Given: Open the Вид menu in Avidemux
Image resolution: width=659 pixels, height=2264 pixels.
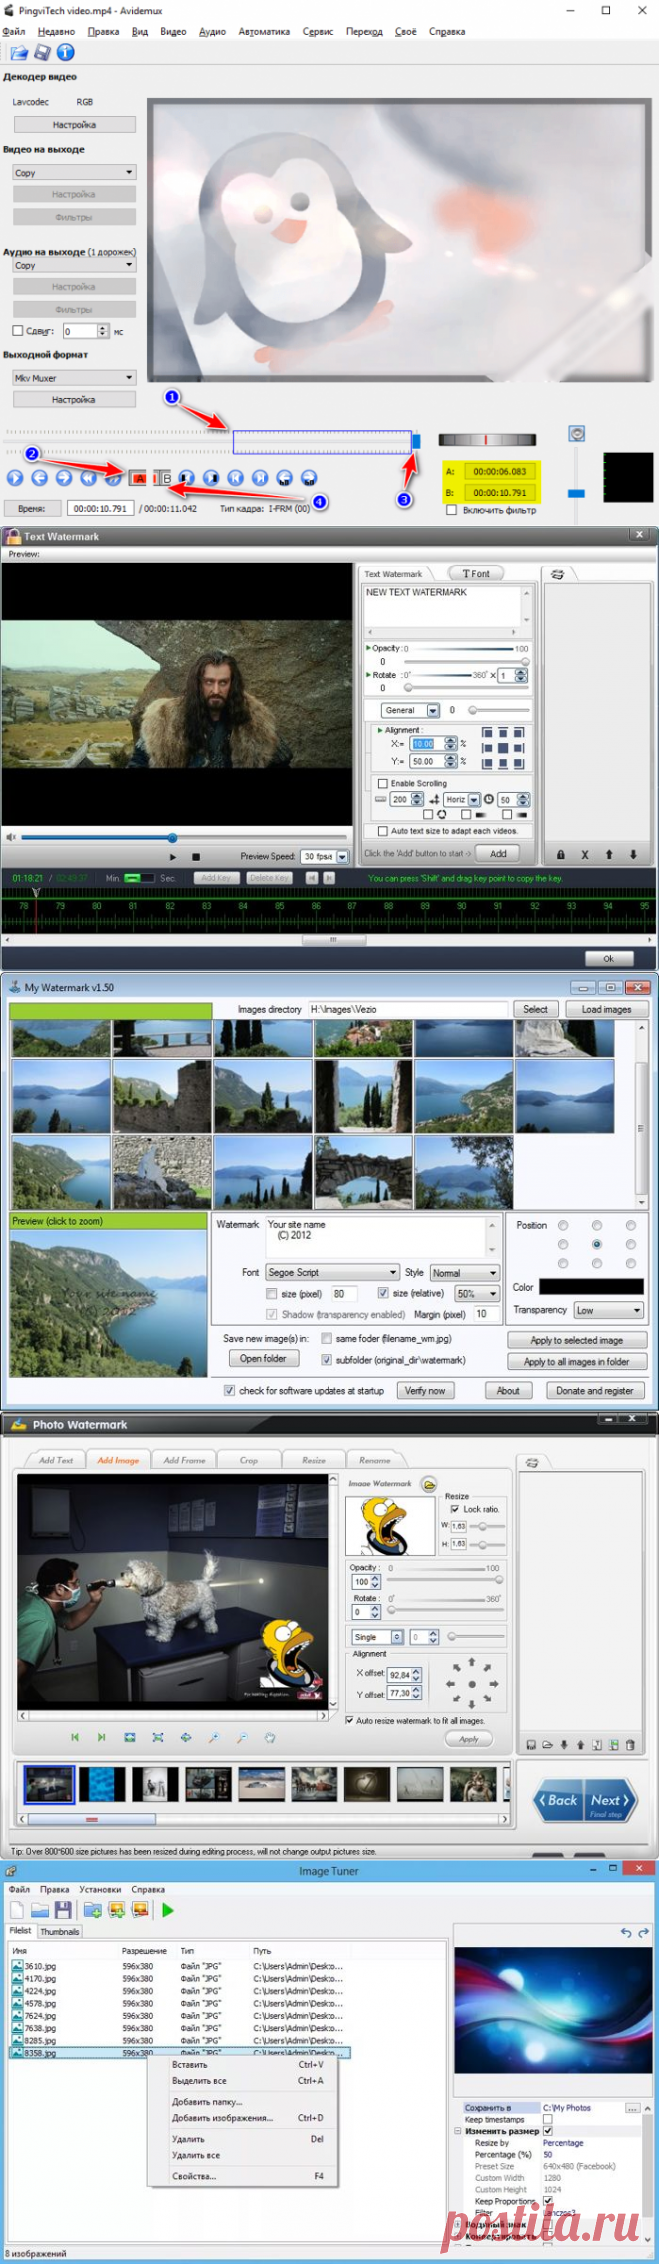Looking at the screenshot, I should (x=140, y=31).
